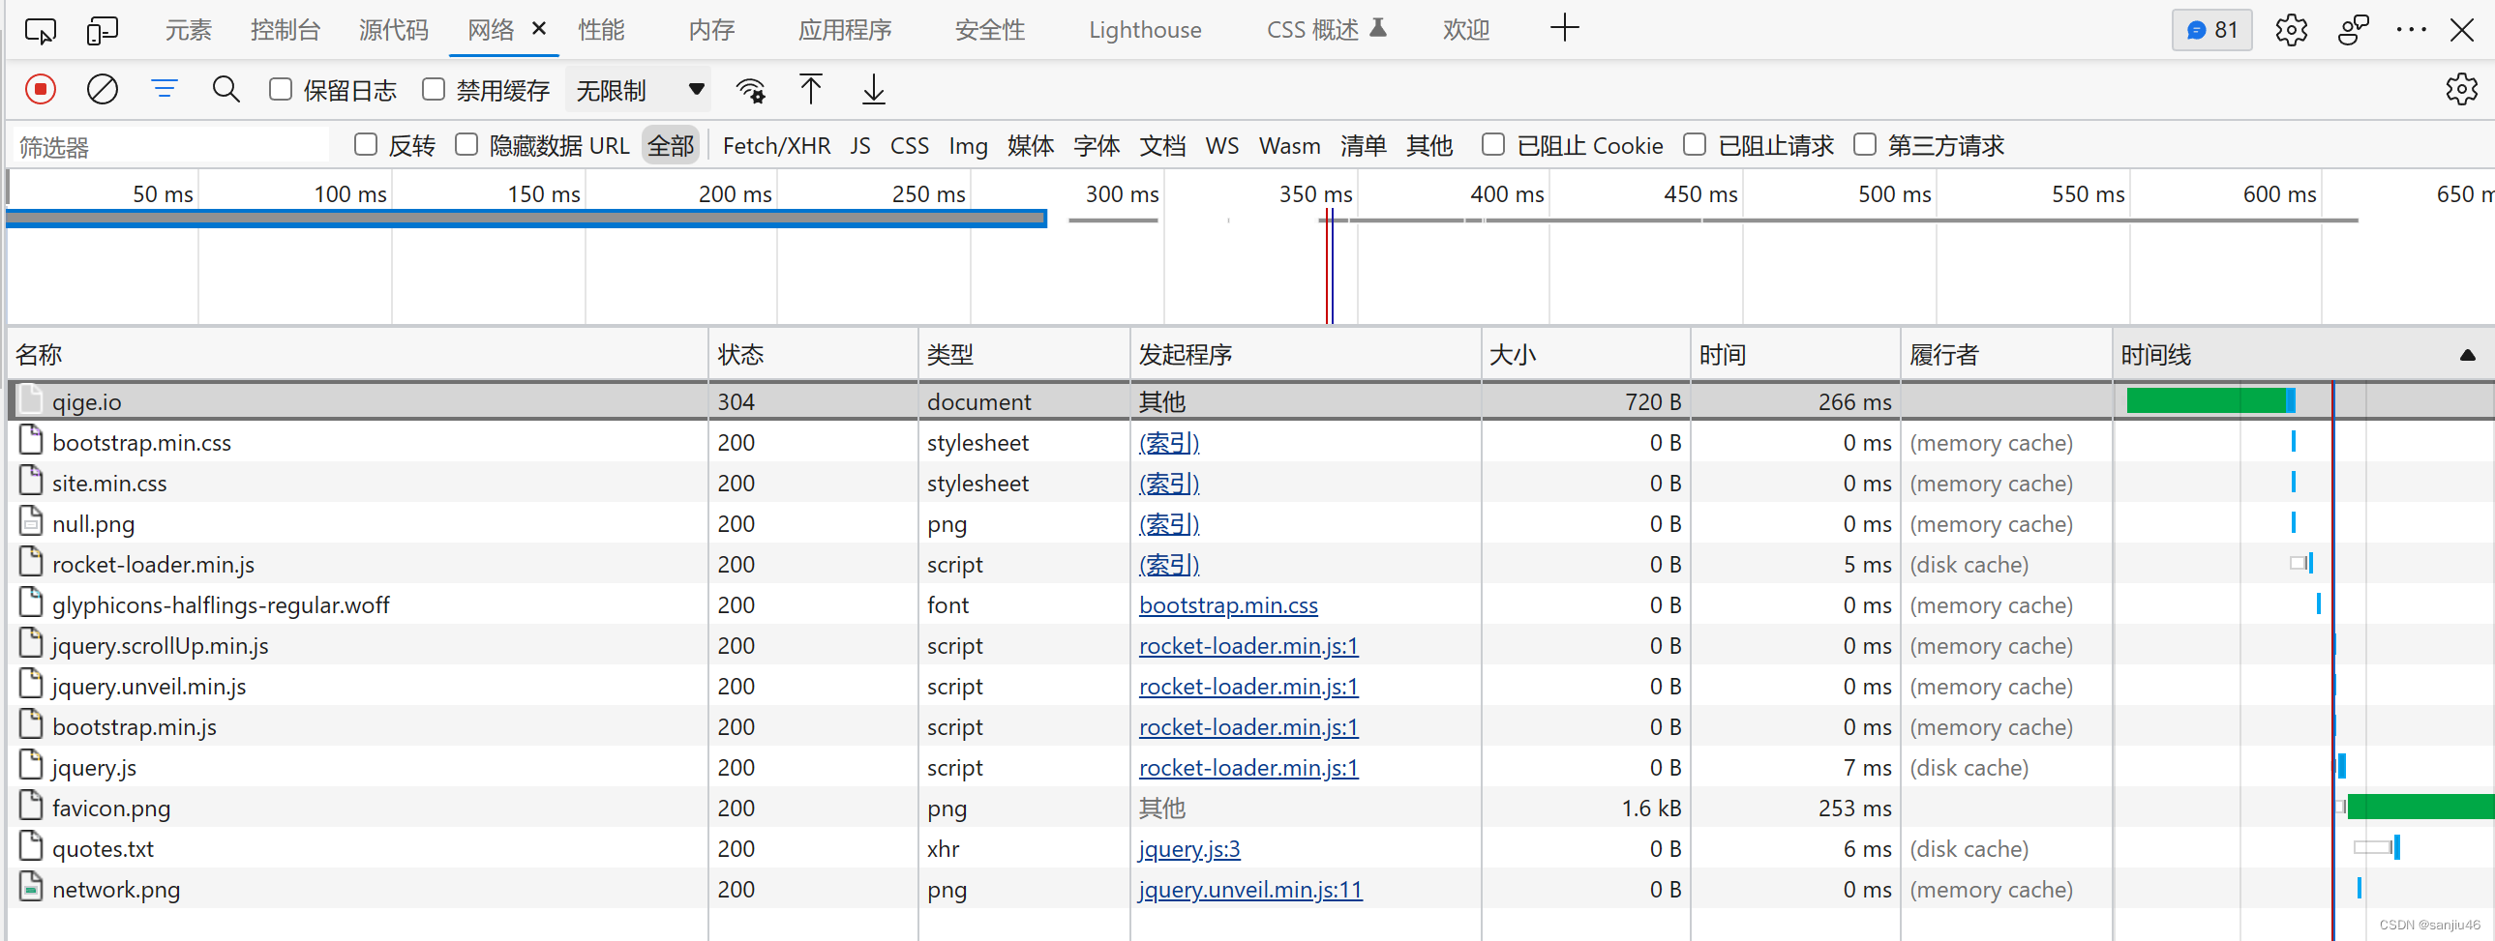2495x941 pixels.
Task: Click the blue overview range bar
Action: 526,219
